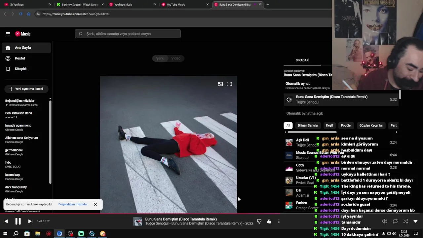423x238 pixels.
Task: Collapse the player page with arrow
Action: coord(416,221)
